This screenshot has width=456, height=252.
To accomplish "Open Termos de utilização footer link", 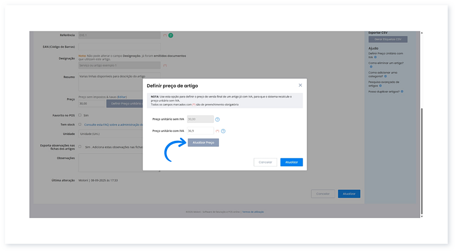I will [x=251, y=212].
